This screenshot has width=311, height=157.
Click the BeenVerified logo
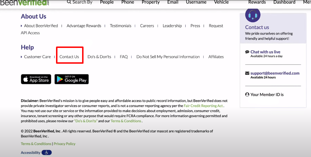25,2
